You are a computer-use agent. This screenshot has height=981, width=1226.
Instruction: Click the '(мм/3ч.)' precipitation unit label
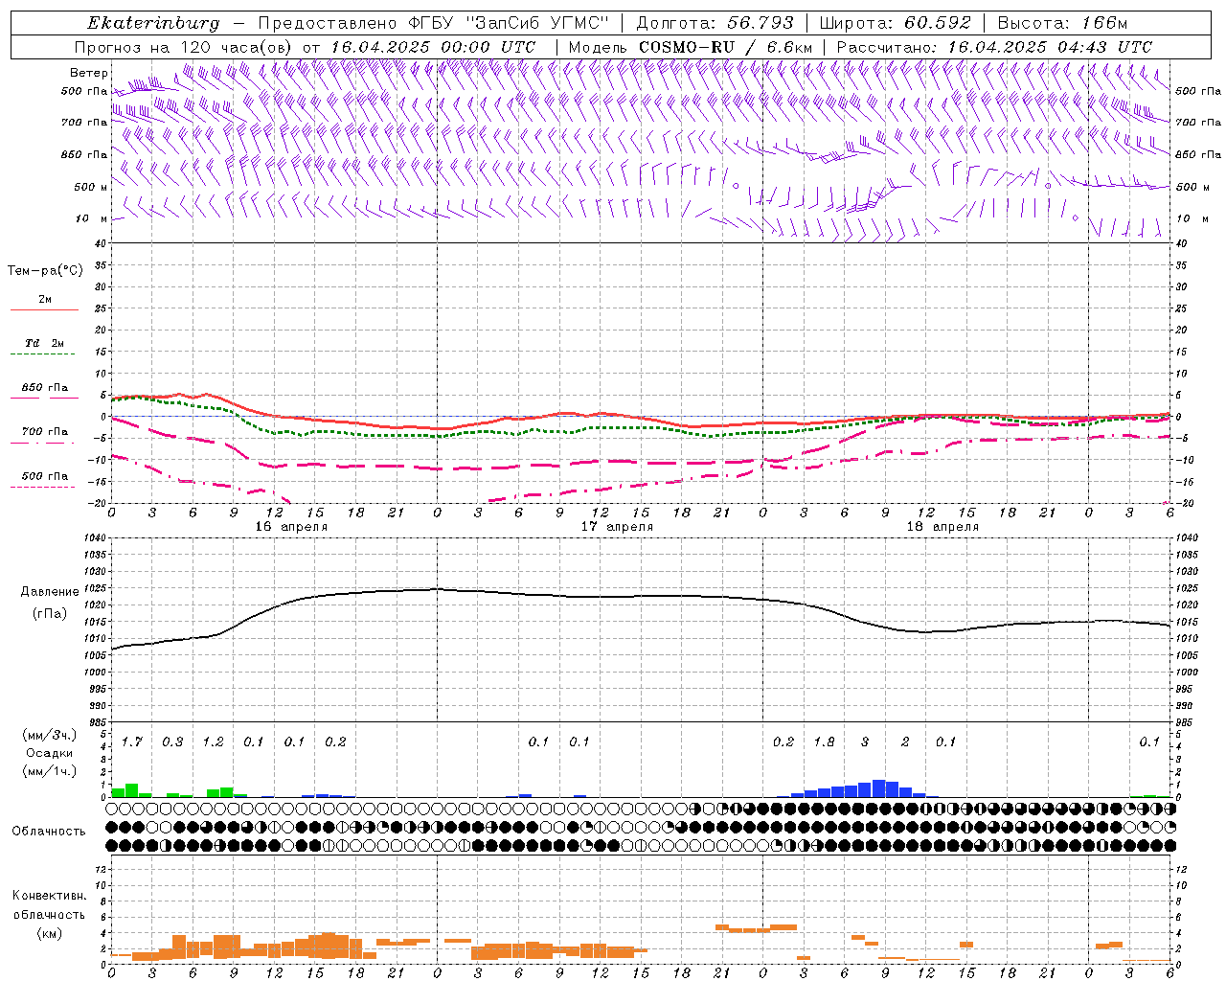pyautogui.click(x=50, y=736)
